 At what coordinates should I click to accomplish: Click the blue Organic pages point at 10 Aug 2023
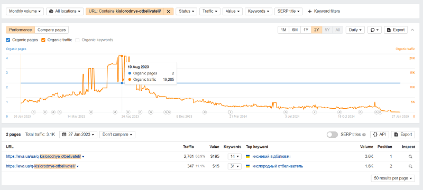pyautogui.click(x=122, y=83)
